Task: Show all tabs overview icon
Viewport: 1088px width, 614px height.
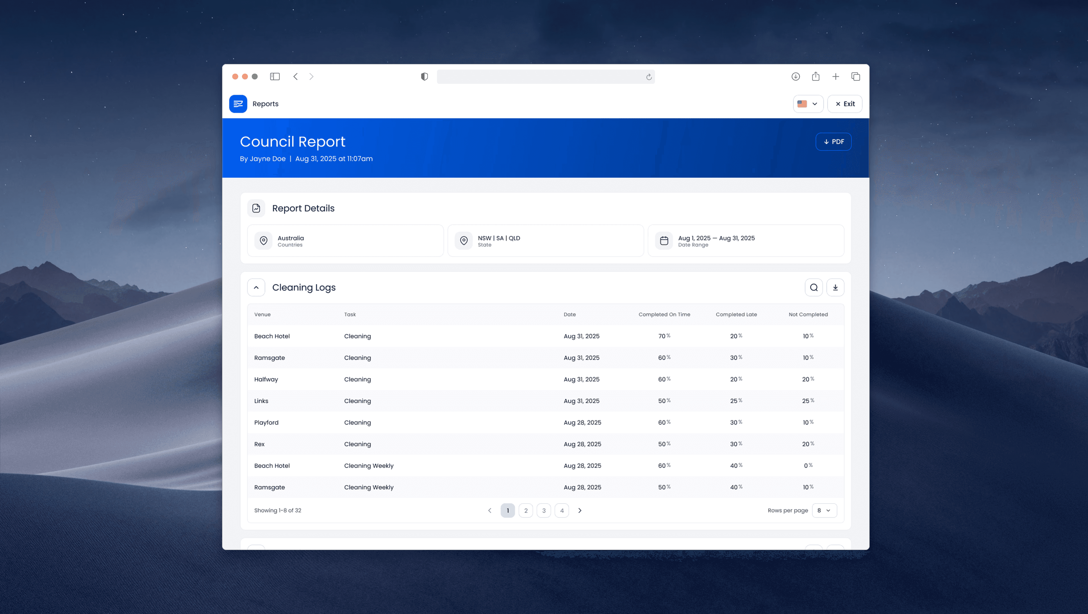Action: pyautogui.click(x=855, y=76)
